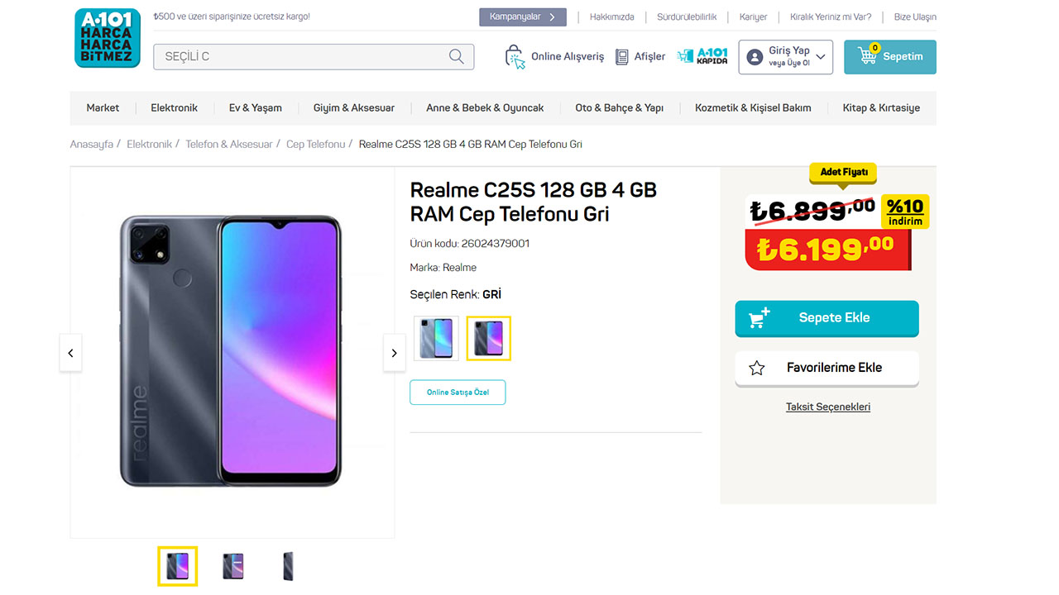Select the gray color variant swatch
Image resolution: width=1059 pixels, height=595 pixels.
(488, 338)
